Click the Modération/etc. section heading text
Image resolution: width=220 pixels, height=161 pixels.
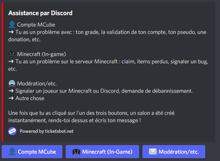[37, 83]
